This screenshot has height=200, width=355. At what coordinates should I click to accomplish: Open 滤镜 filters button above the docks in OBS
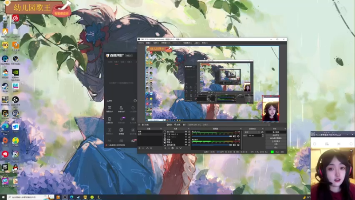177,124
